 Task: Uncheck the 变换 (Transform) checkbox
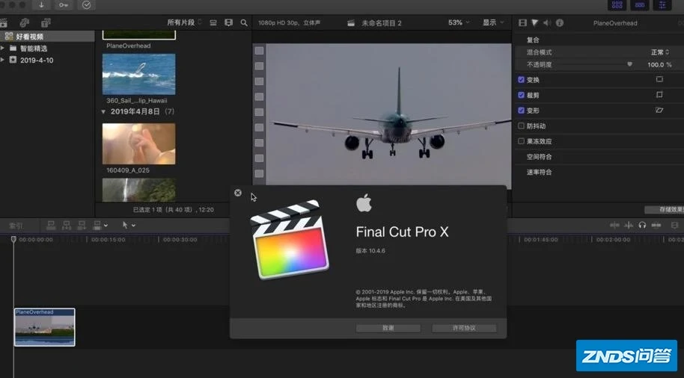[521, 80]
